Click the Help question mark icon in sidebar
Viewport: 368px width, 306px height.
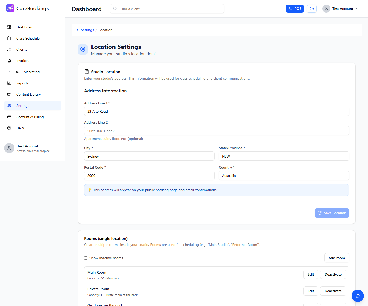coord(9,128)
